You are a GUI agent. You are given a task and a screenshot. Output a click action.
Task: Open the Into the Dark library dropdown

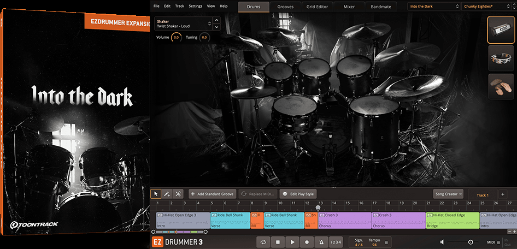(x=433, y=6)
